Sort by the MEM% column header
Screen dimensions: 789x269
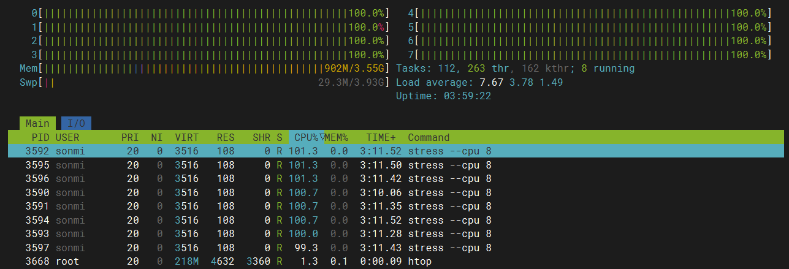[x=336, y=137]
